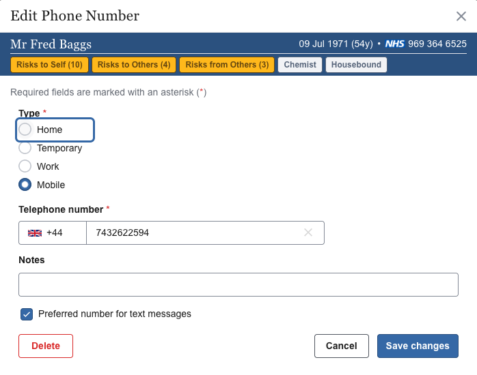Screen dimensions: 477x375
Task: Click the Housebound tag
Action: click(355, 65)
